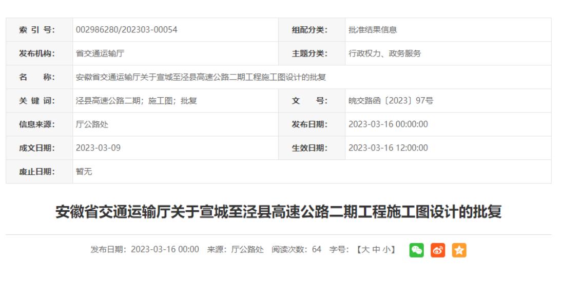Click abolition date value 暂无

84,172
